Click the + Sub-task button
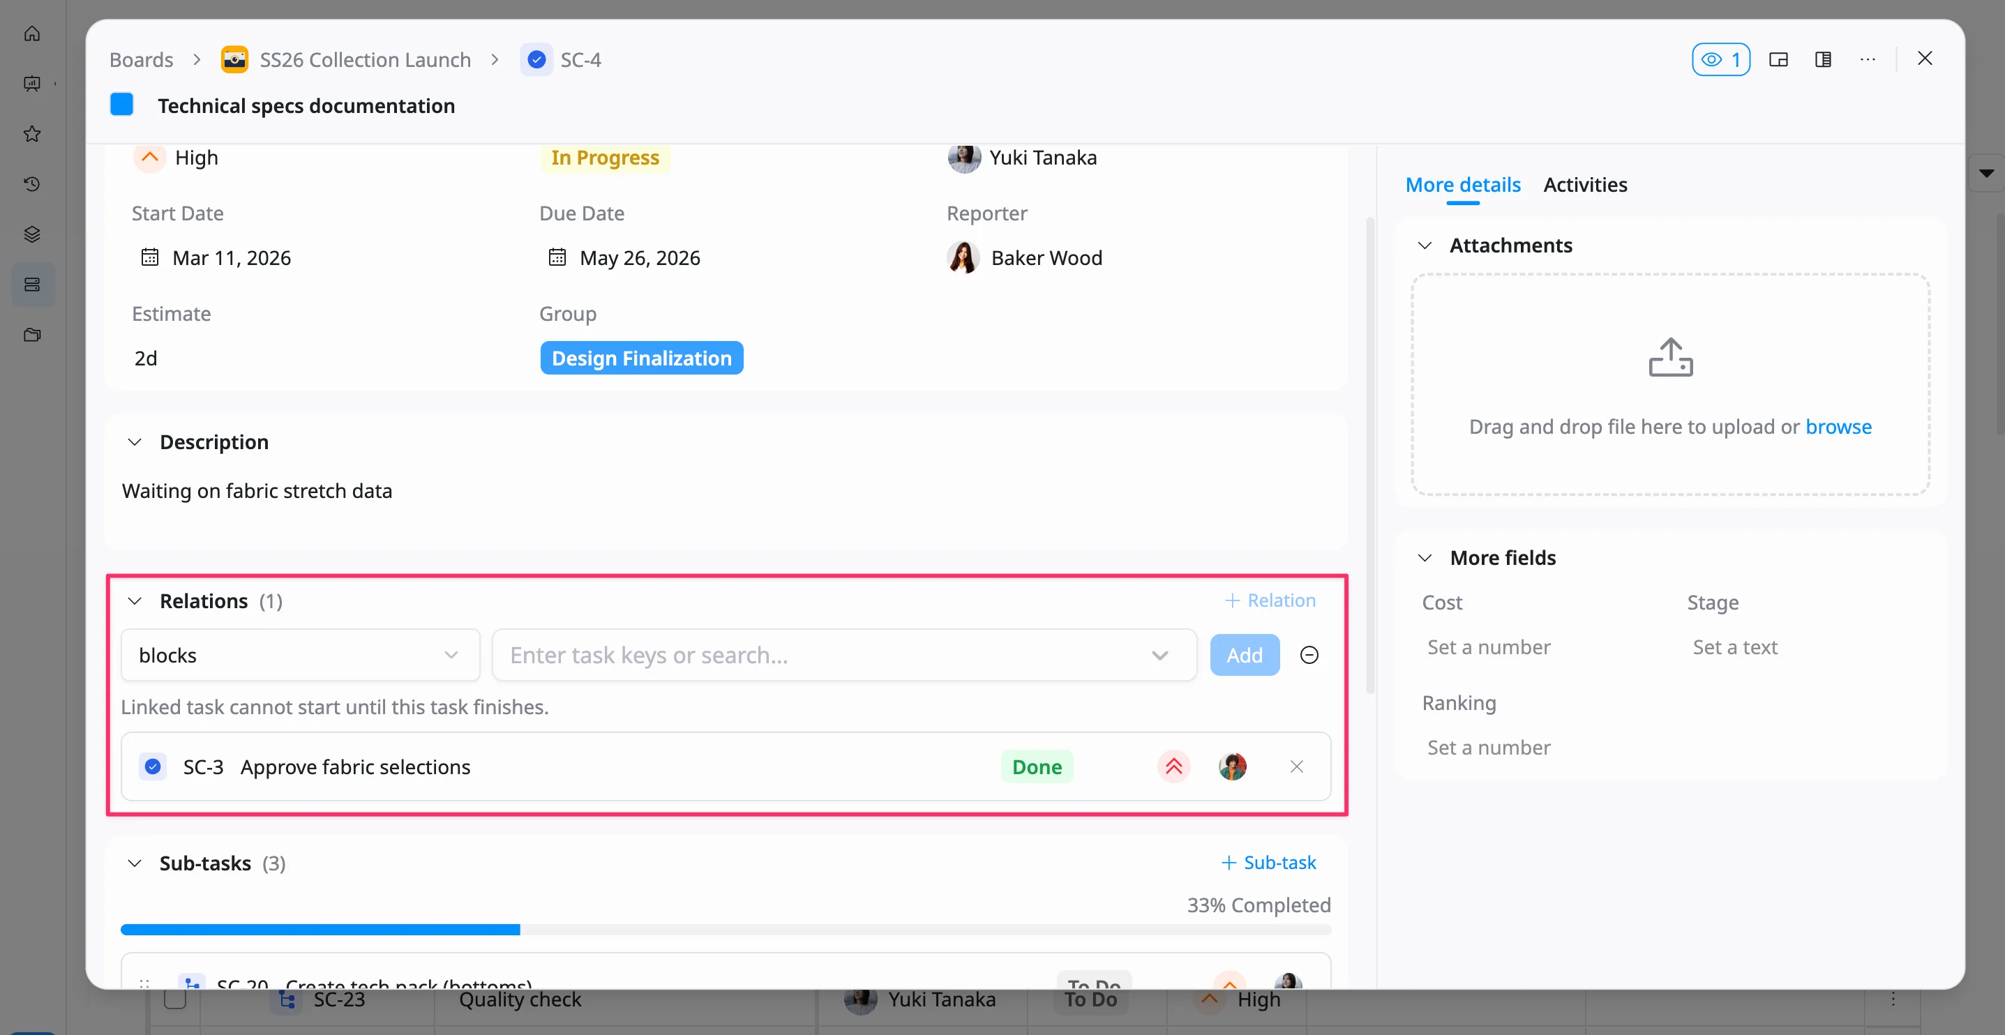This screenshot has width=2005, height=1035. pyautogui.click(x=1268, y=863)
